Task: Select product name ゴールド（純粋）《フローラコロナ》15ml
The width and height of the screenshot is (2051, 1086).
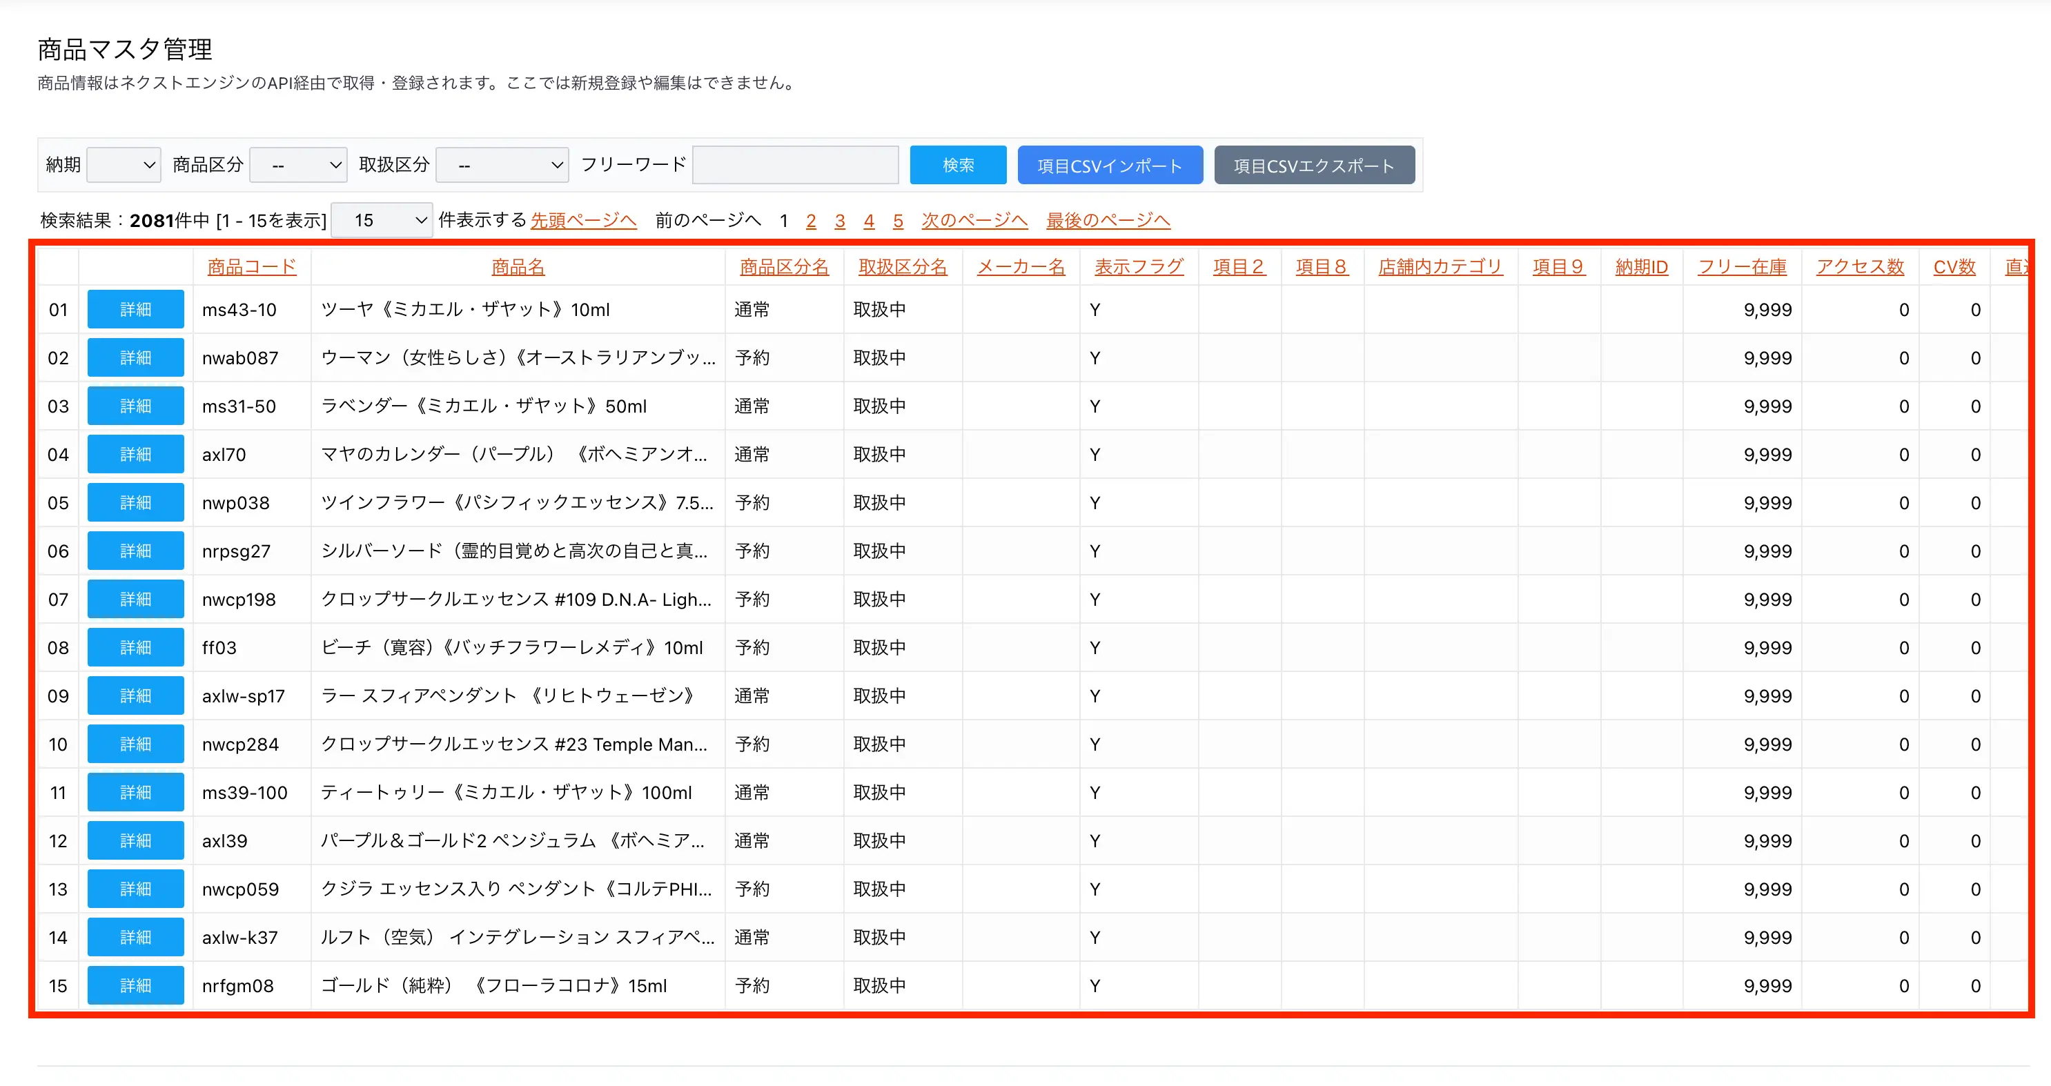Action: click(493, 986)
